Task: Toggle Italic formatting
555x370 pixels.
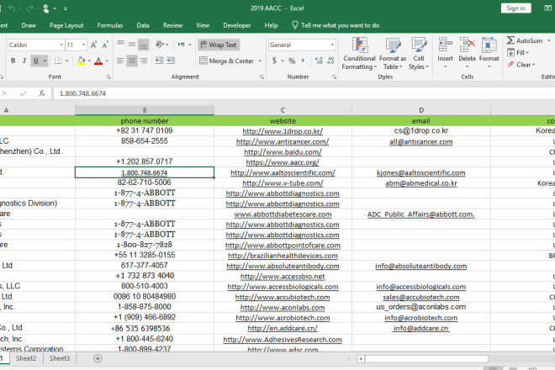Action: 24,61
